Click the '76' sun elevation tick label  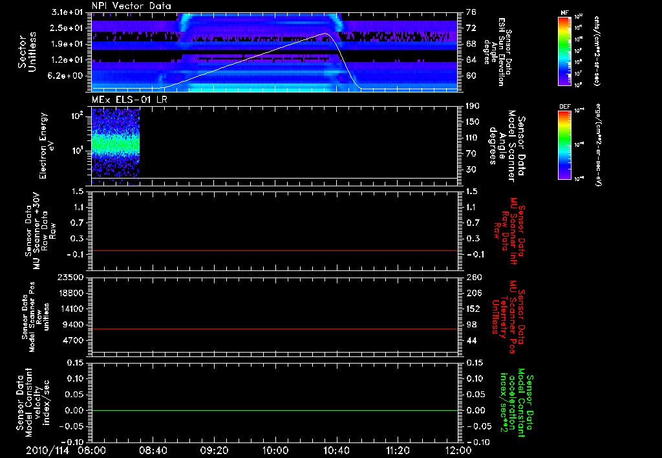[471, 12]
